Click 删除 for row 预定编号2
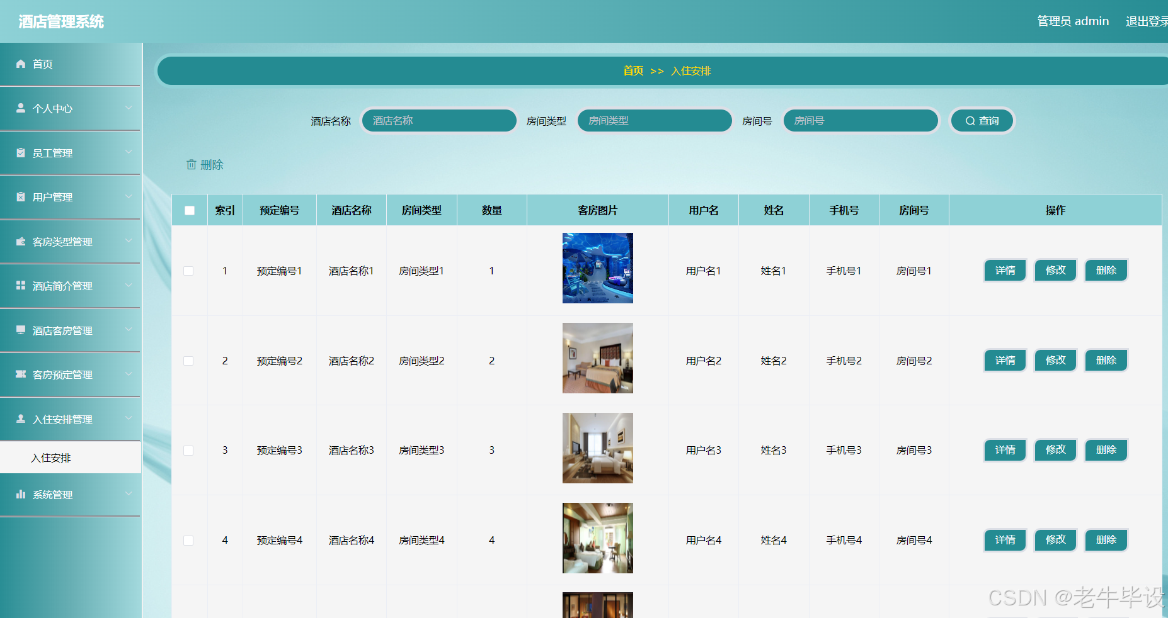 point(1106,361)
